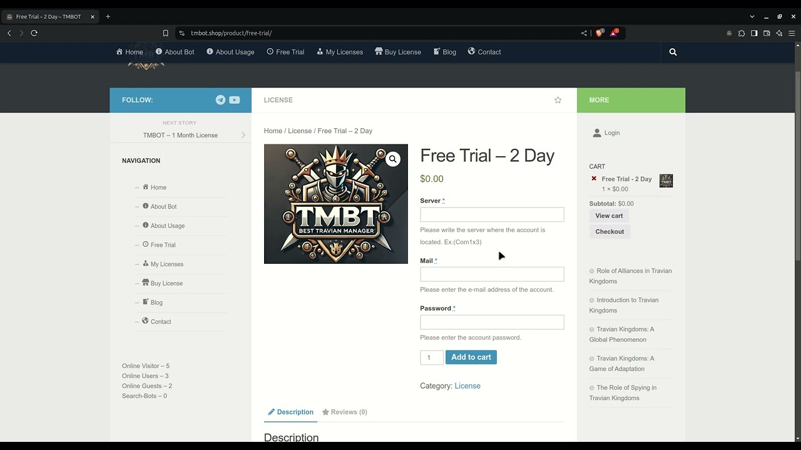Screen dimensions: 801x450
Task: Click the share icon in address bar
Action: (584, 33)
